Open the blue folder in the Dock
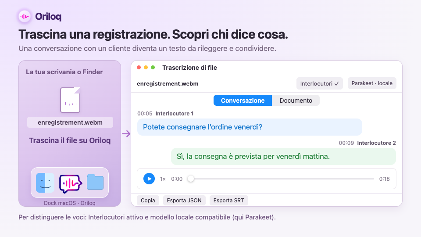421x237 pixels. tap(95, 182)
